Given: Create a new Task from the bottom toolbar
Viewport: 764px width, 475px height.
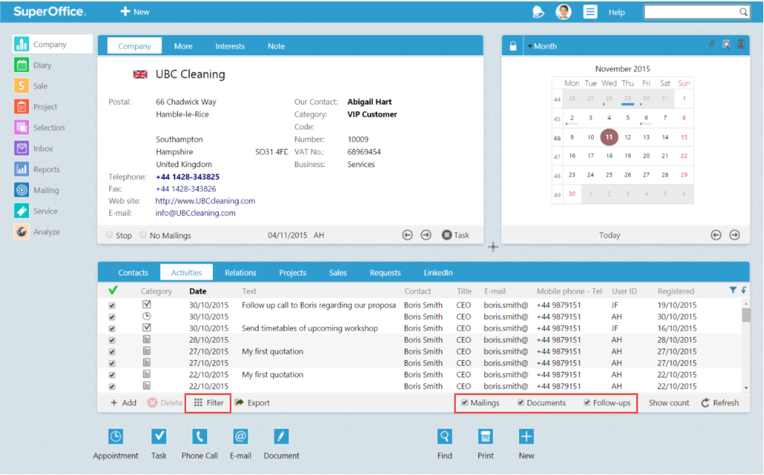Looking at the screenshot, I should click(159, 444).
